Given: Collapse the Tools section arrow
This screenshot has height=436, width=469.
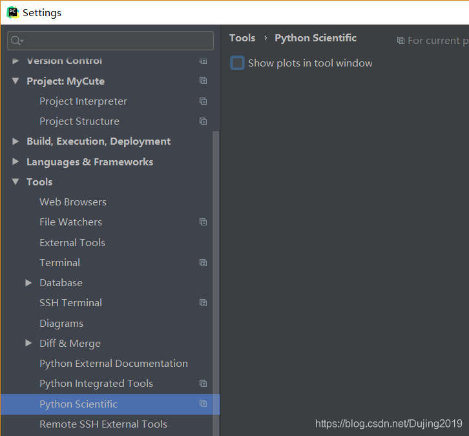Looking at the screenshot, I should tap(16, 182).
